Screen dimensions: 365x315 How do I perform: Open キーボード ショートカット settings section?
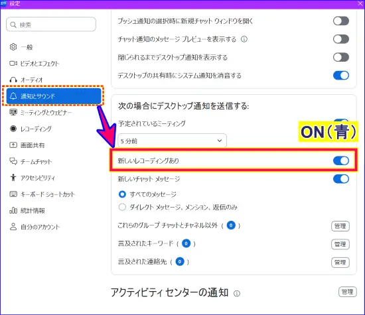point(54,194)
